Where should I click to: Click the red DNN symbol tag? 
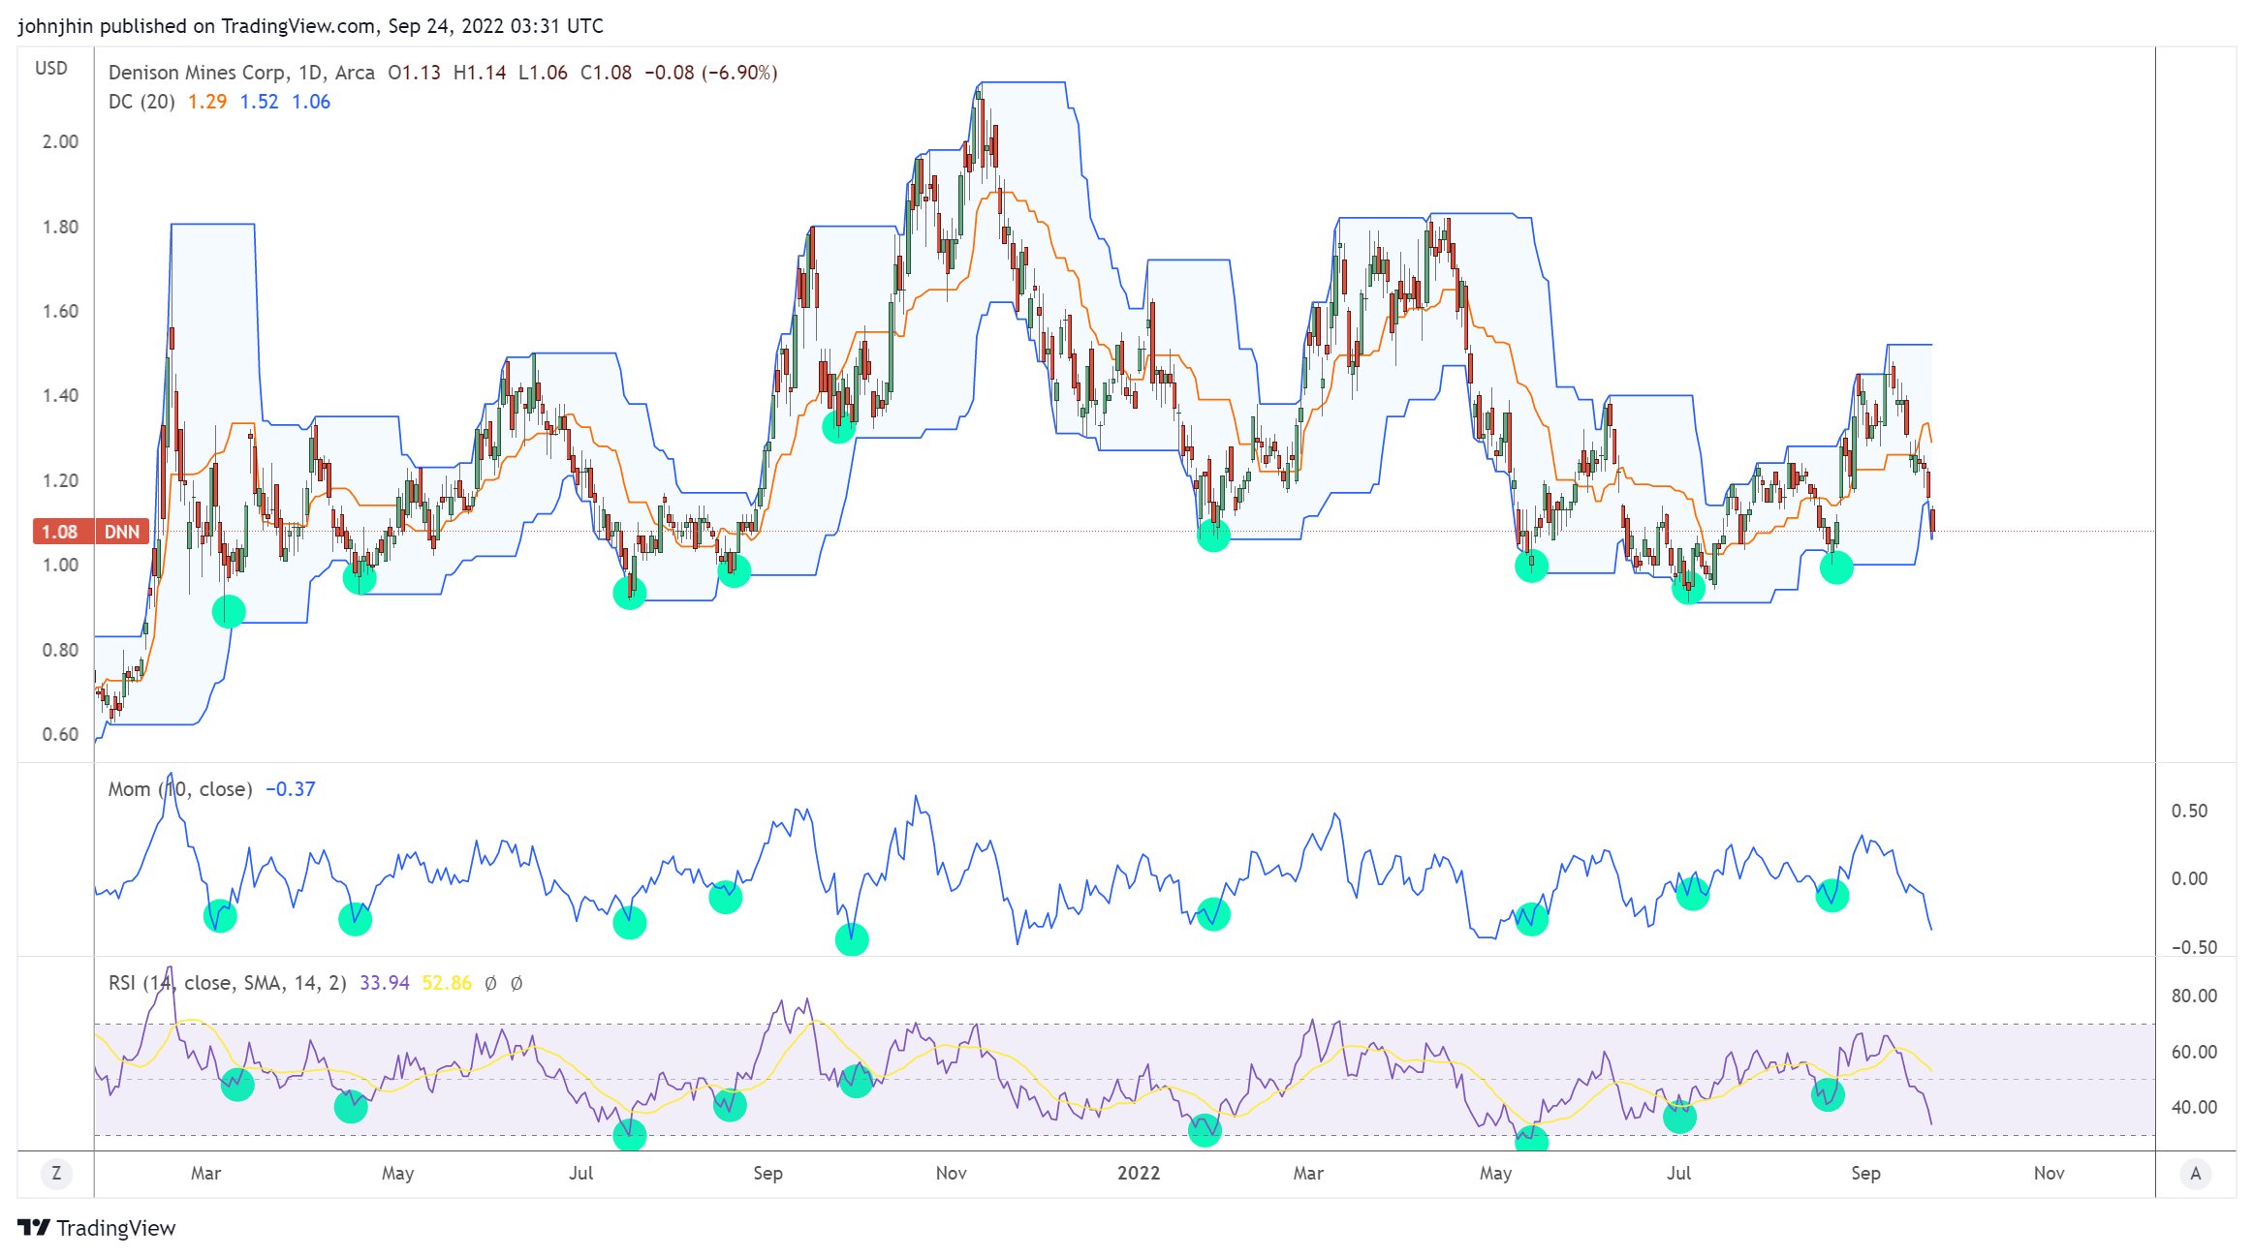[122, 532]
